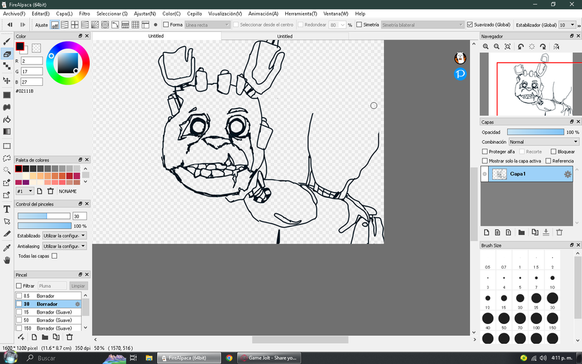The width and height of the screenshot is (582, 364).
Task: Select the Eyedropper tool
Action: pos(6,248)
